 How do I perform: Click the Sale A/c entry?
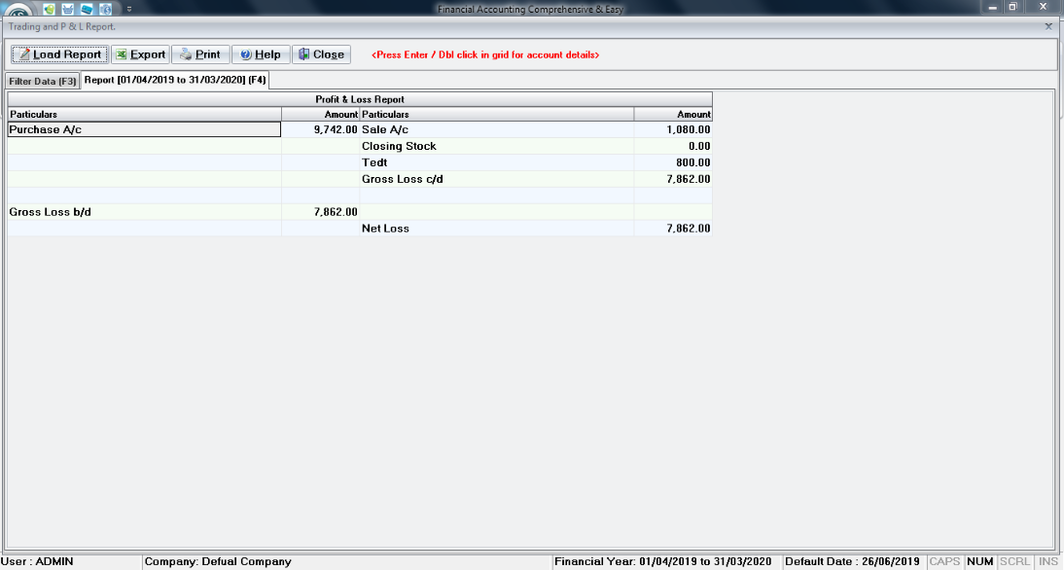click(496, 129)
